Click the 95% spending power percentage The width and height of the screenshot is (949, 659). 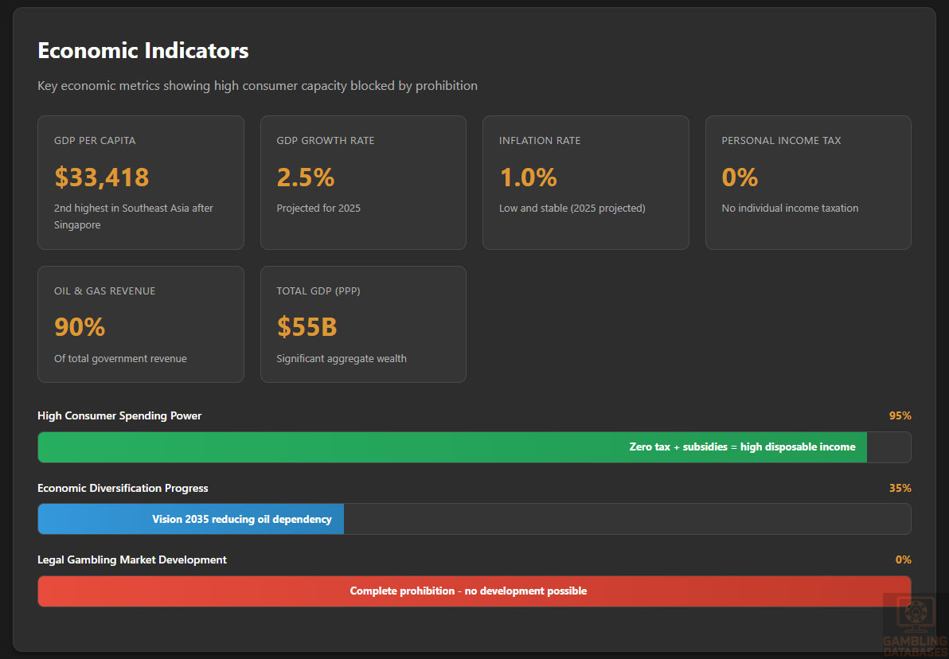pyautogui.click(x=900, y=415)
